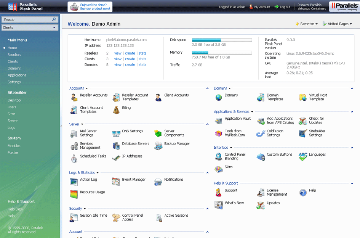
Task: Open the Mail Server Settings icon
Action: coord(74,133)
